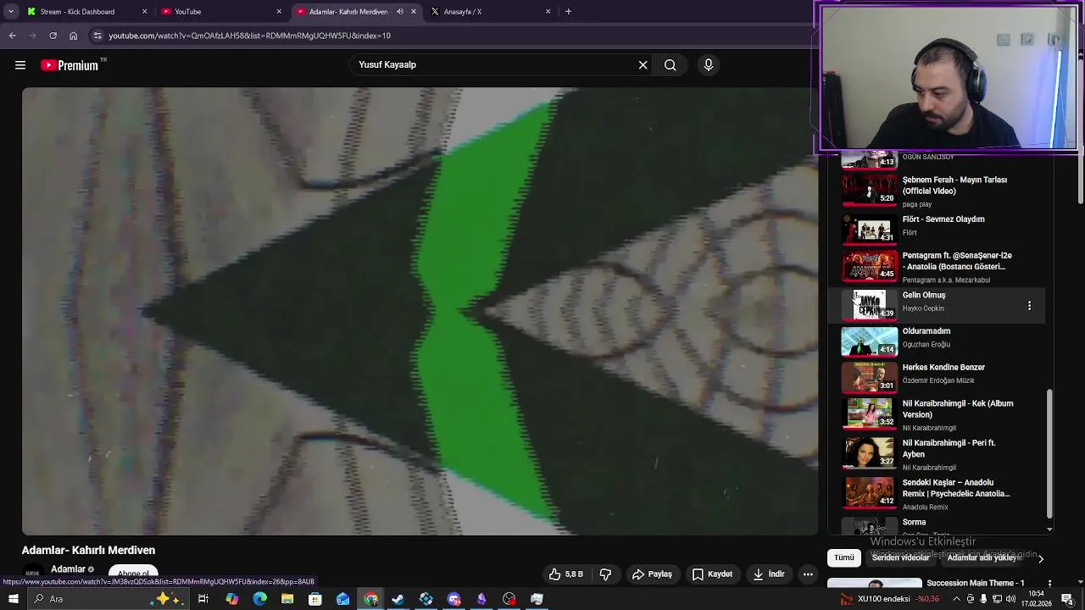Close the Stream - Kick Dashboard tab

144,12
